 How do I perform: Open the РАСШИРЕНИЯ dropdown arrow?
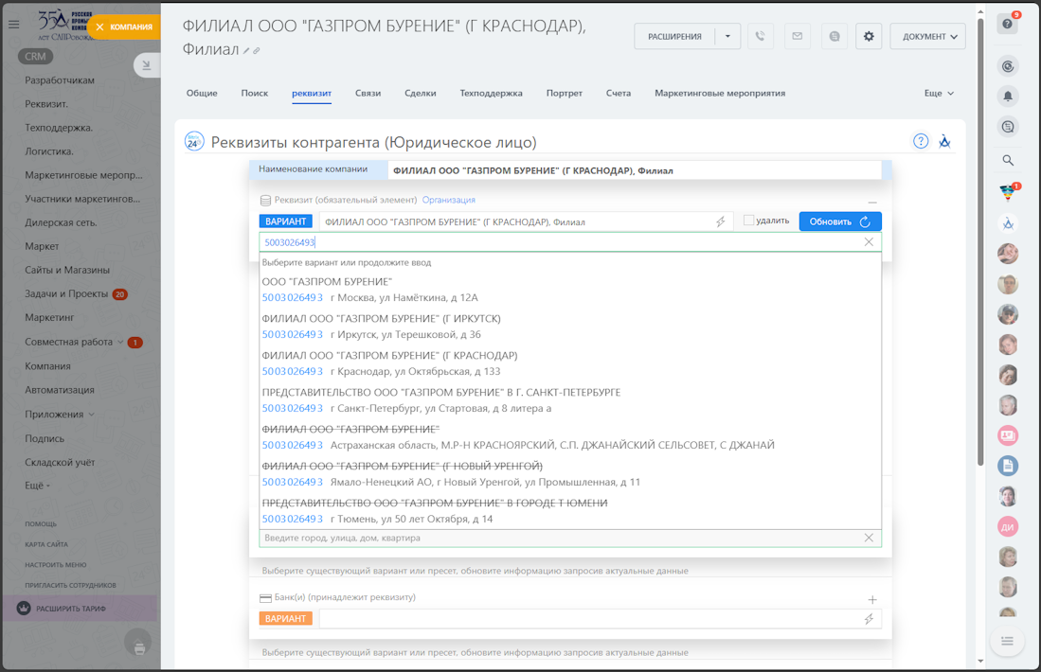727,36
